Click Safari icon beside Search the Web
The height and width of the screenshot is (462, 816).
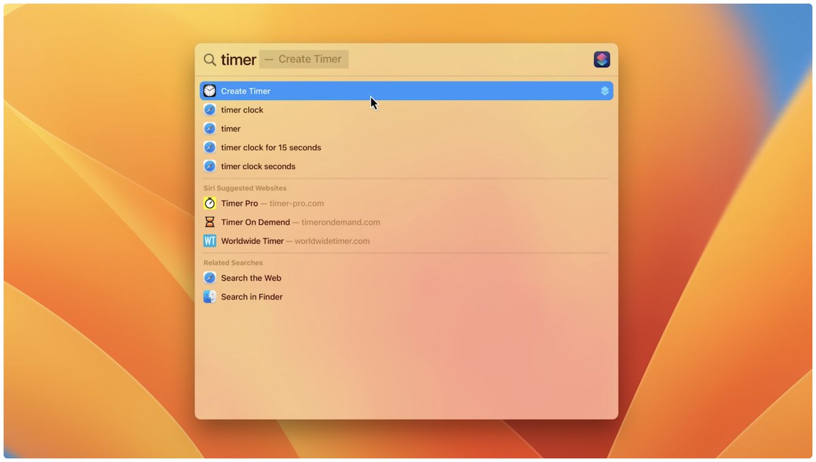coord(209,278)
